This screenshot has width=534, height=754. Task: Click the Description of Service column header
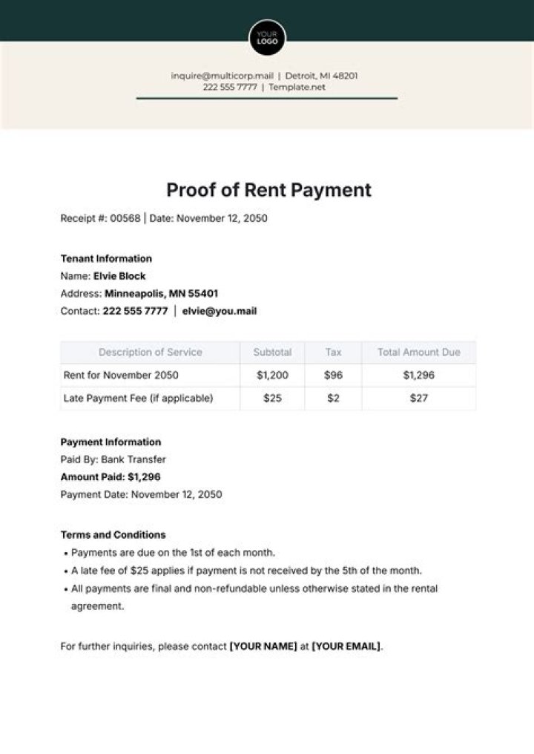click(x=150, y=353)
